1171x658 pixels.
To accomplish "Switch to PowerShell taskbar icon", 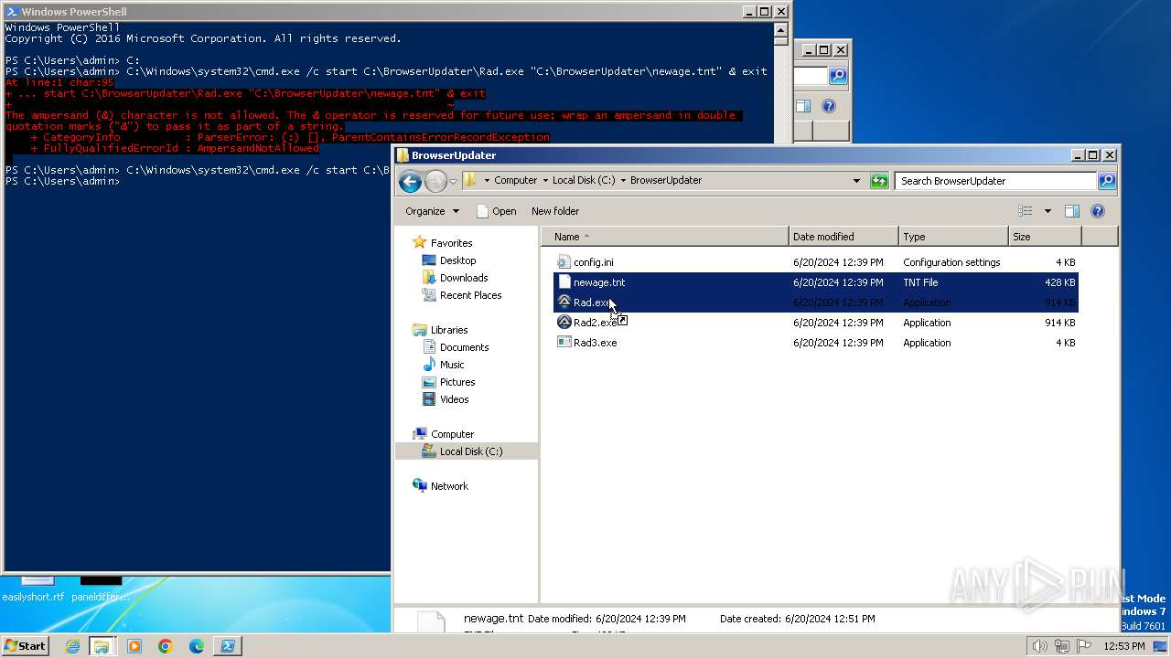I will (x=227, y=646).
